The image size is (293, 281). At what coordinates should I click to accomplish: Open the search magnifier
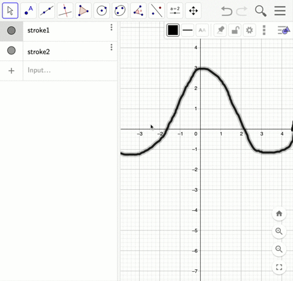261,11
